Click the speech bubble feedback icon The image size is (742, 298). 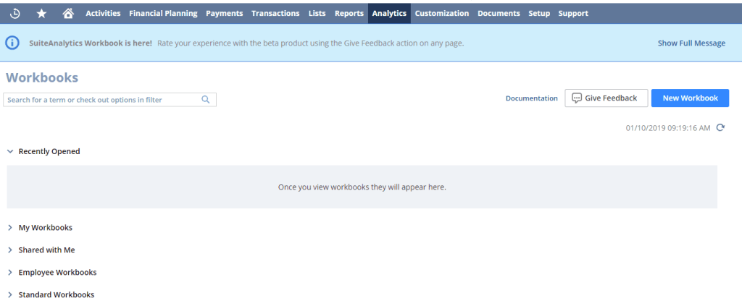click(576, 98)
